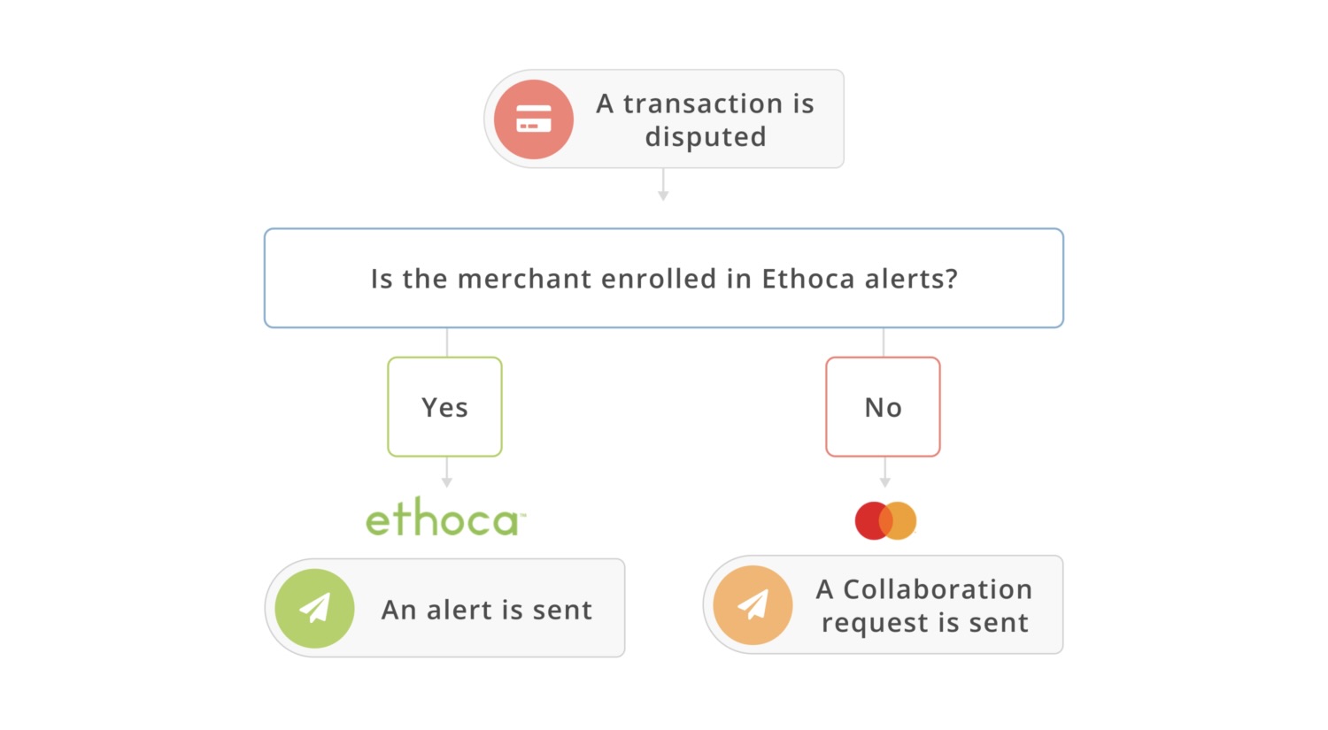1328x730 pixels.
Task: Click the orange circle of Mastercard logo
Action: click(x=901, y=520)
